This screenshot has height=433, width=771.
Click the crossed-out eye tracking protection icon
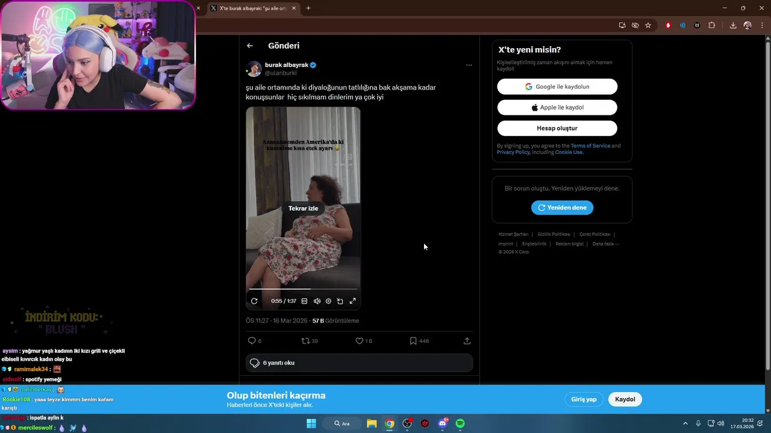(x=635, y=25)
